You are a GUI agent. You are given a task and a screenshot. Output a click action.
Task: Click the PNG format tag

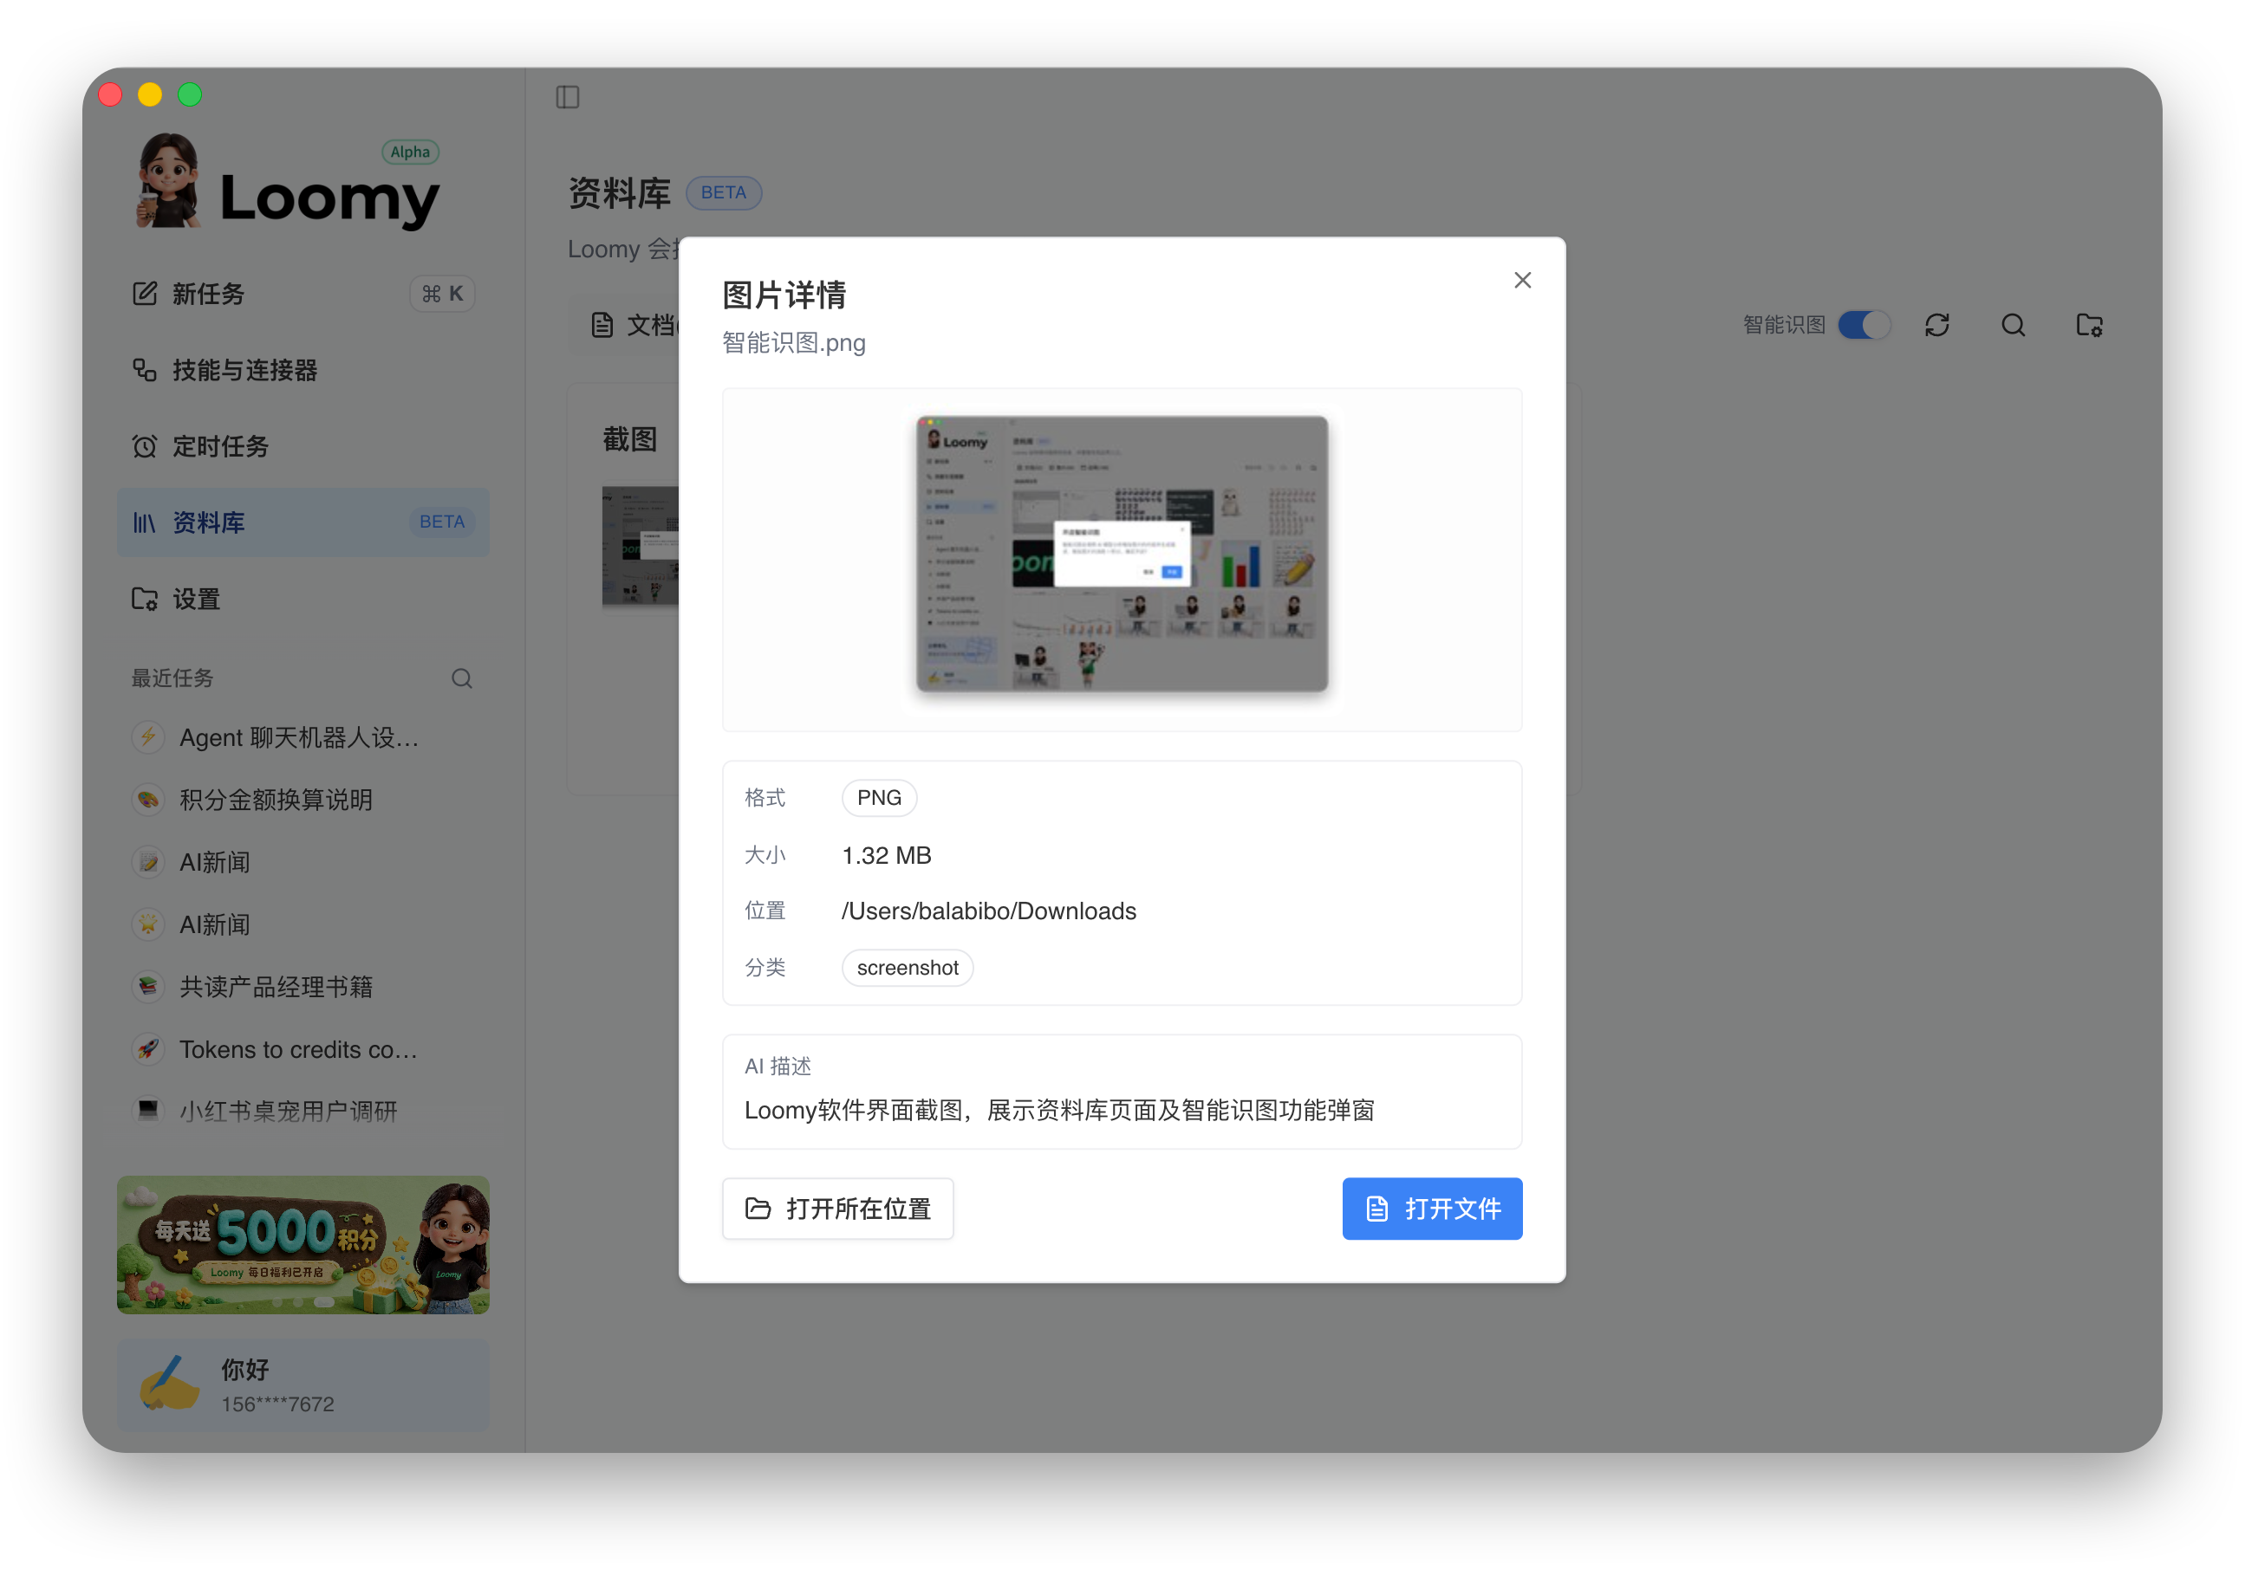879,798
